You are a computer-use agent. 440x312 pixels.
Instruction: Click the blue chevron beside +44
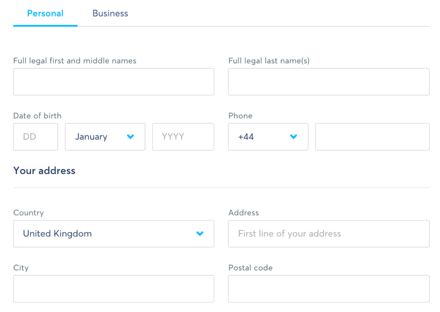(x=293, y=137)
